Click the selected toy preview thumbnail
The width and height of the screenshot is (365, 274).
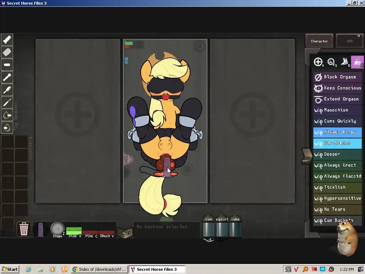point(41,229)
